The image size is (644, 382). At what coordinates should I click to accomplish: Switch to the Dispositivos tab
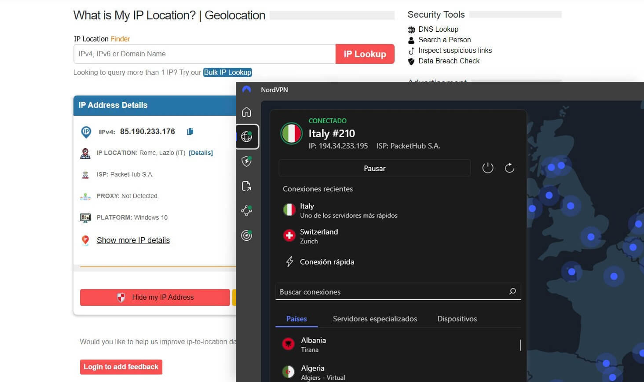(x=457, y=319)
